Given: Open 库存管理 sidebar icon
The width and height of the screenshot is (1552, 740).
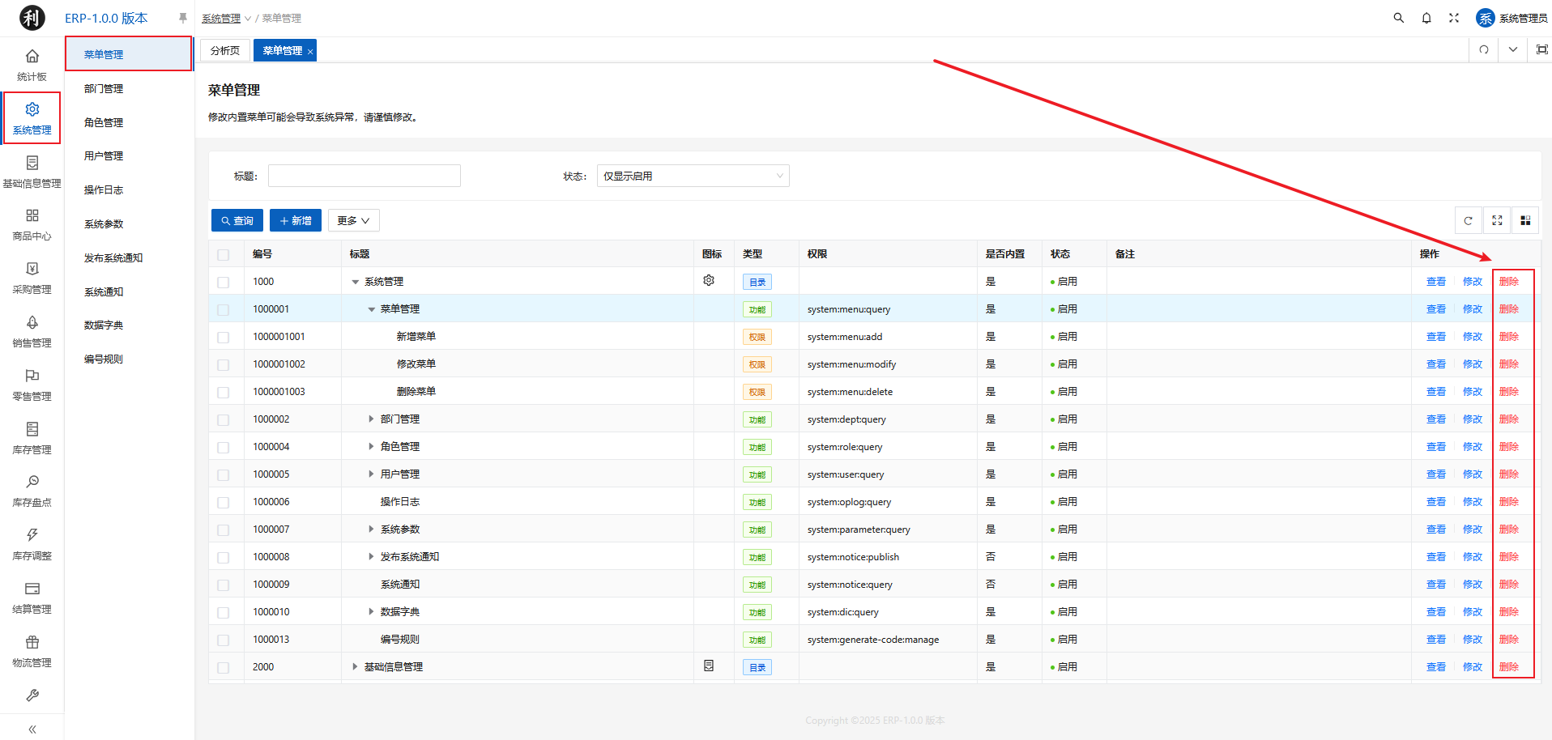Looking at the screenshot, I should coord(32,429).
